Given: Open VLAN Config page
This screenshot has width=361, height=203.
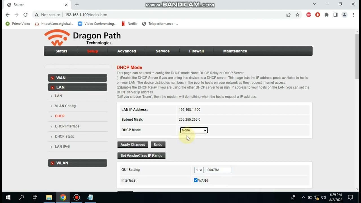Looking at the screenshot, I should (65, 106).
